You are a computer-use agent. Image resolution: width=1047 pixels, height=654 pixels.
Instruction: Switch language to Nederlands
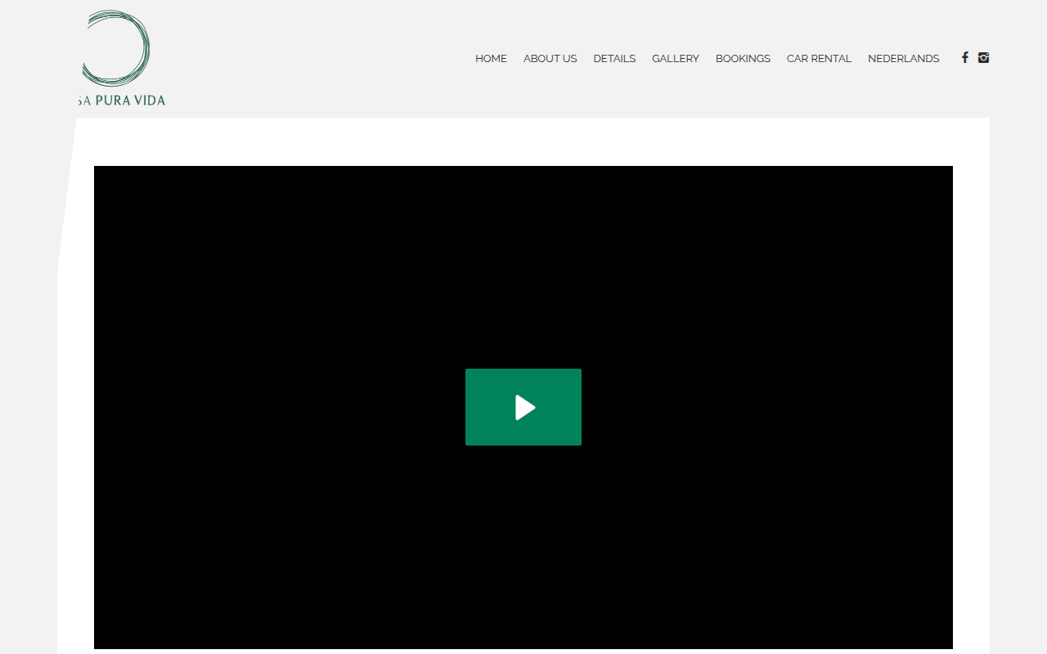tap(903, 59)
